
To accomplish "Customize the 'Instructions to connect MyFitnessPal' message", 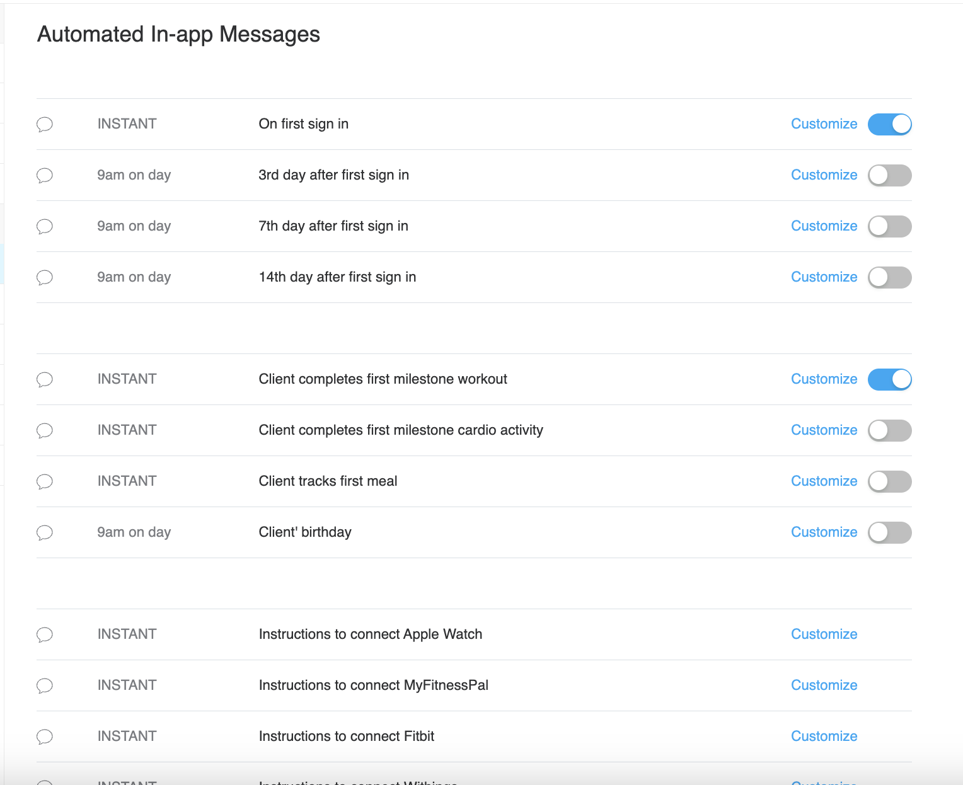I will (824, 685).
